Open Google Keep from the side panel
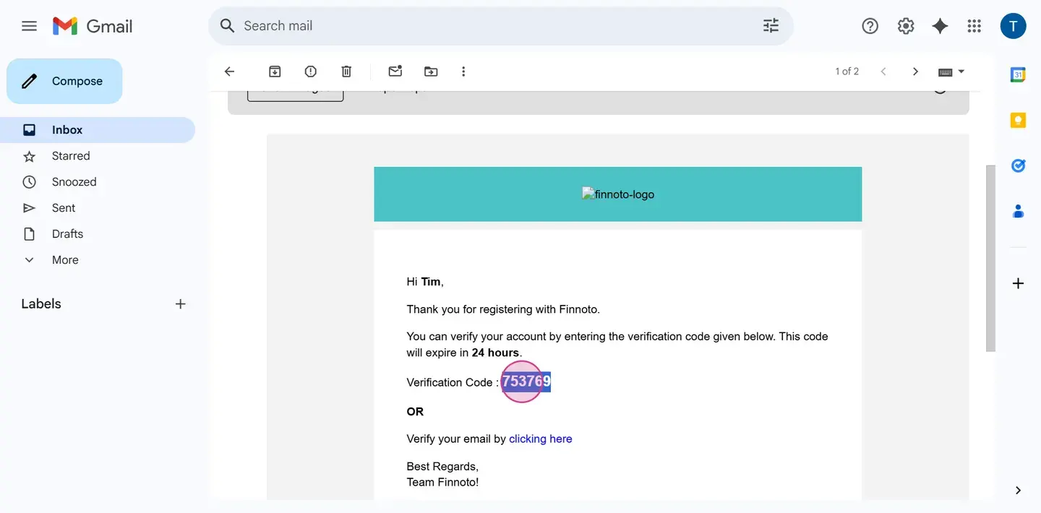This screenshot has width=1041, height=513. tap(1018, 120)
